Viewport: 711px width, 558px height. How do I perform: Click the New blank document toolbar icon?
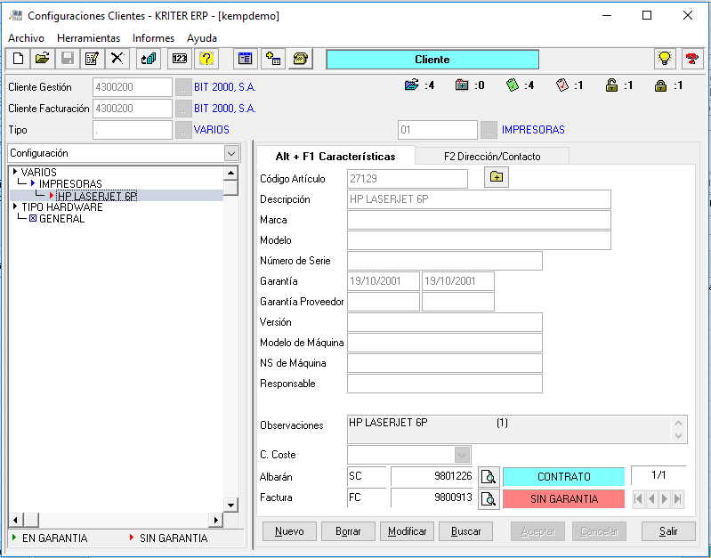click(x=19, y=59)
